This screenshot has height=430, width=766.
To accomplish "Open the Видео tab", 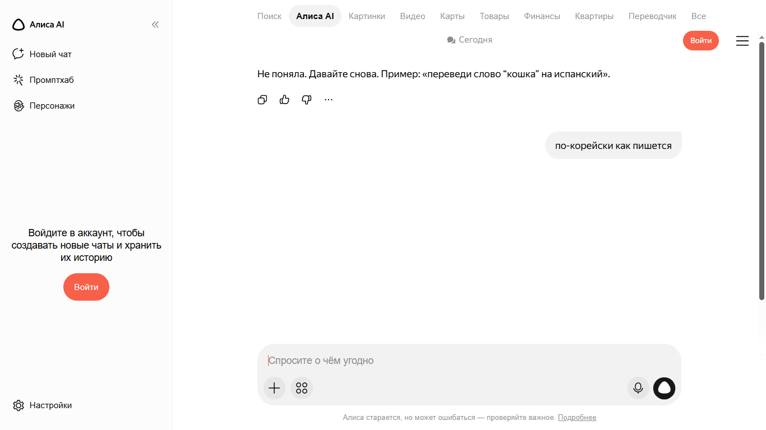I will 413,16.
